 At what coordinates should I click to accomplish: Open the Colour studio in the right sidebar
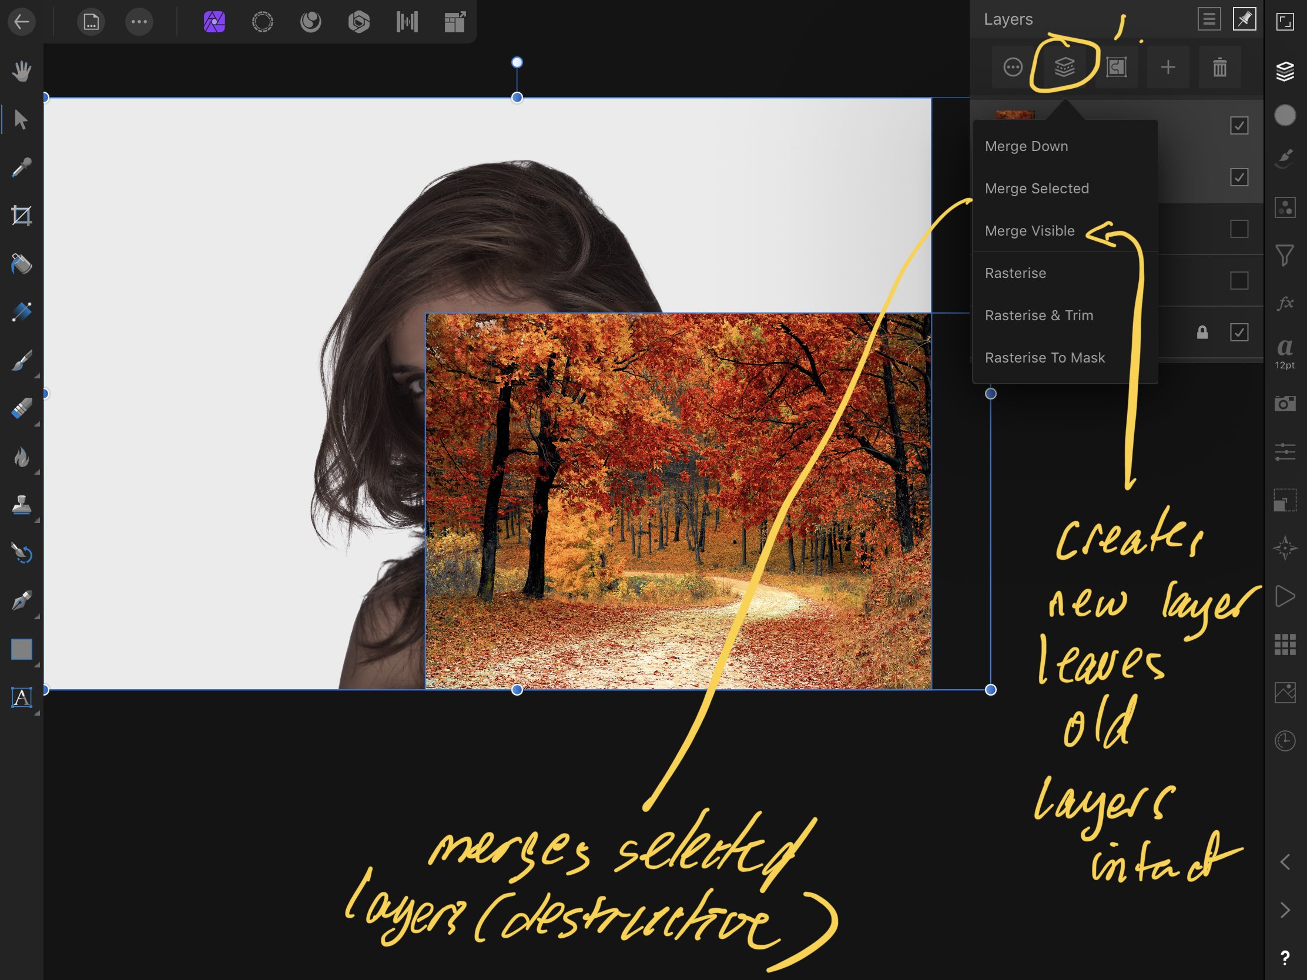coord(1286,116)
